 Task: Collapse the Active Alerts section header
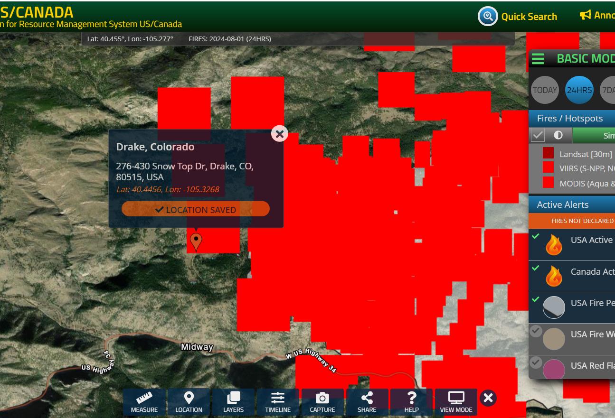pyautogui.click(x=572, y=204)
